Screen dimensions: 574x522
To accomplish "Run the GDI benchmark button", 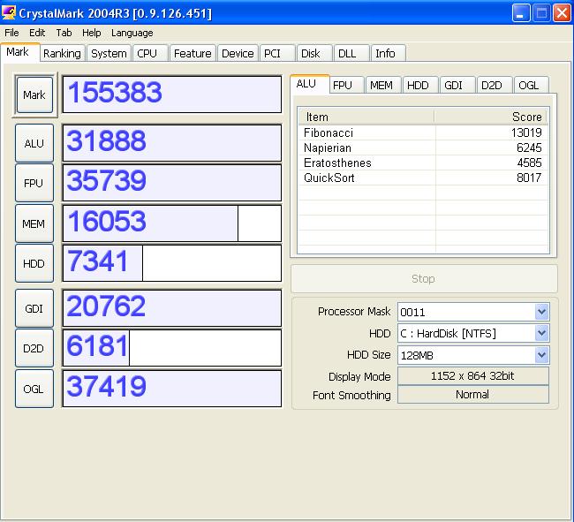I will coord(34,308).
